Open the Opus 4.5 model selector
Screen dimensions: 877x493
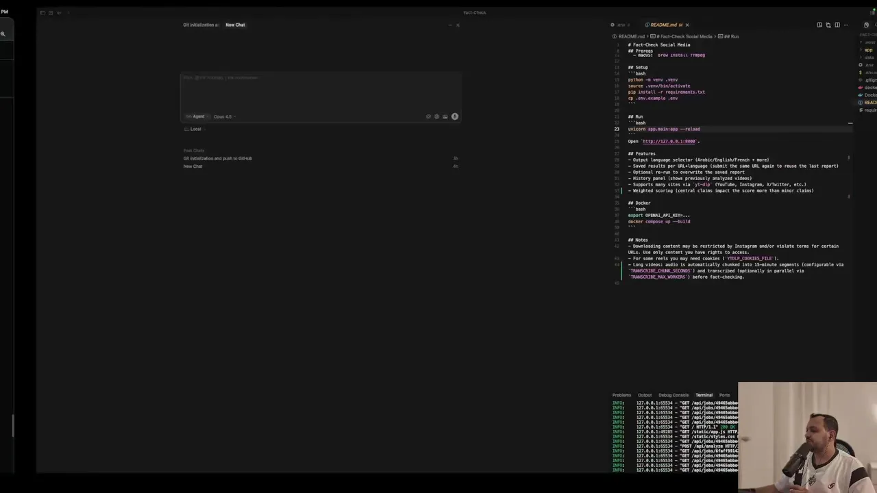click(x=224, y=116)
